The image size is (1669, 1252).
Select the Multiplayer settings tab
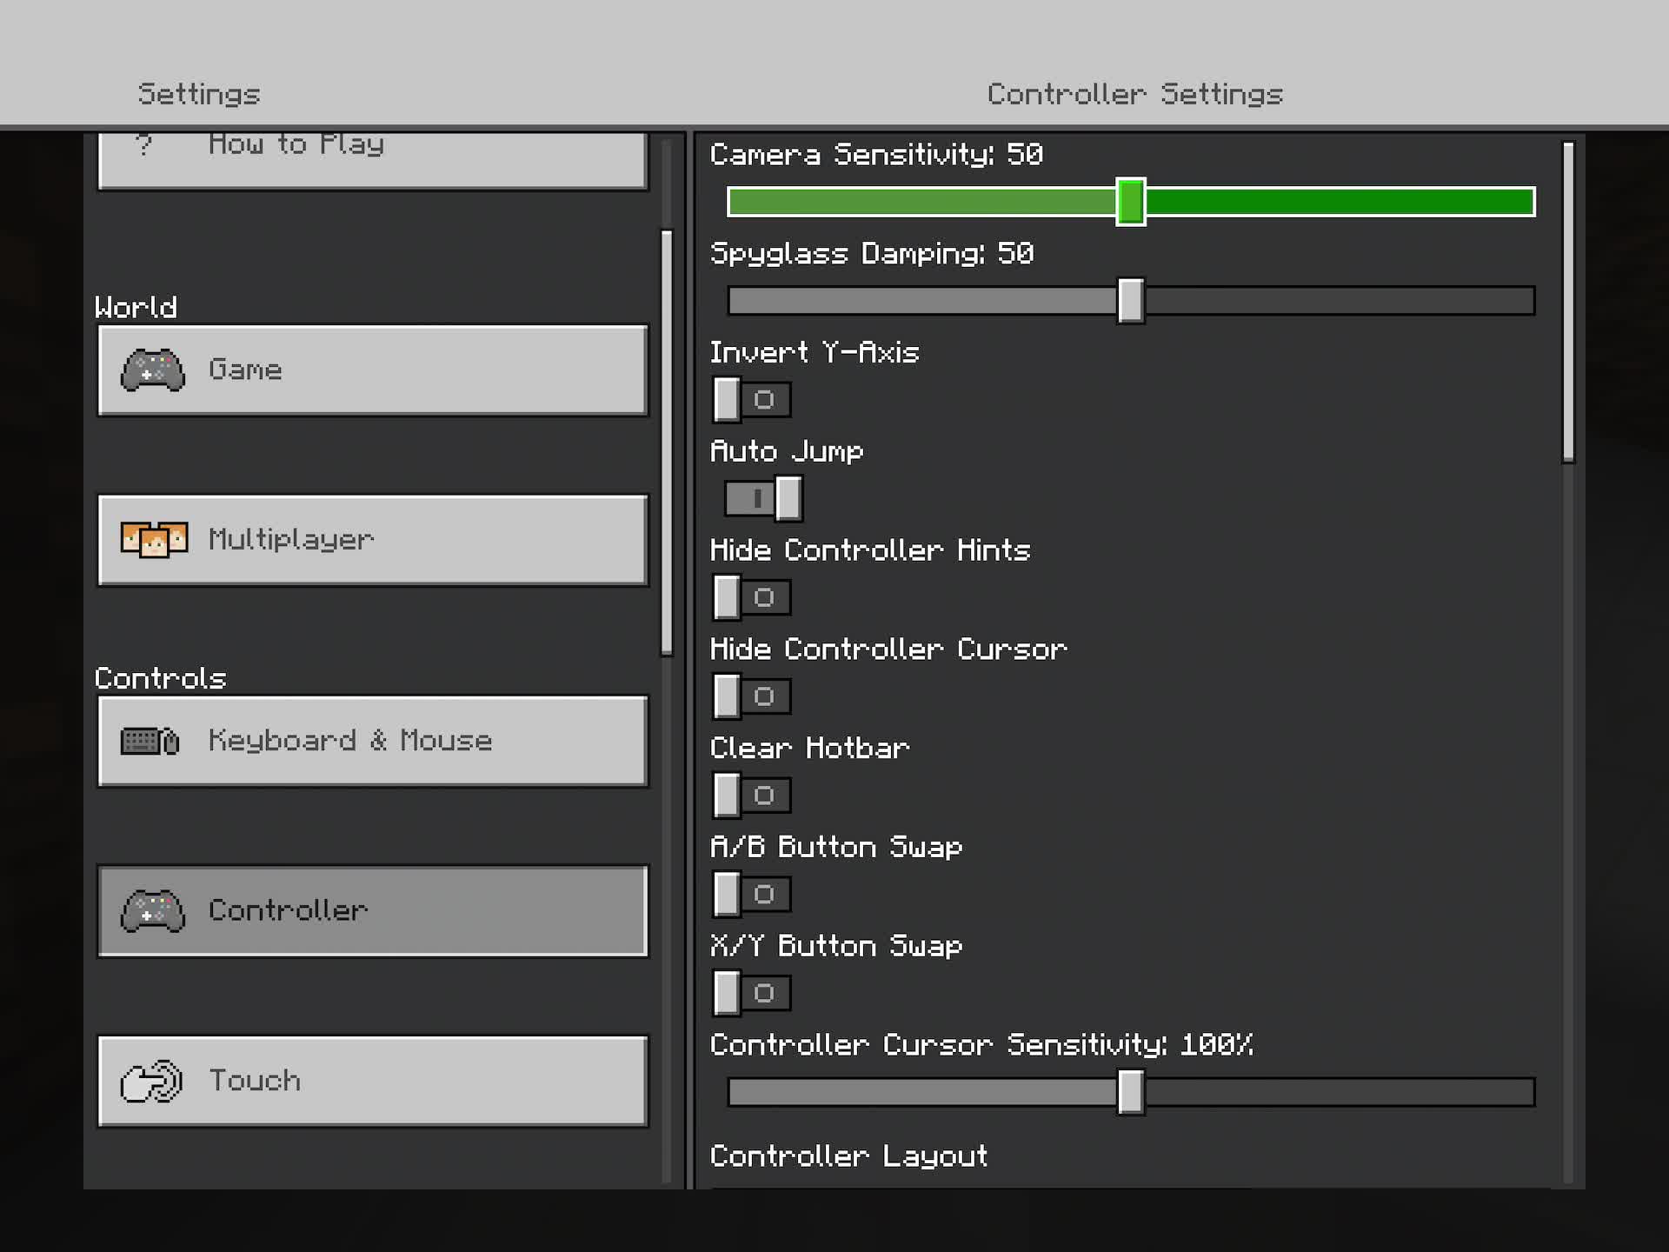373,540
